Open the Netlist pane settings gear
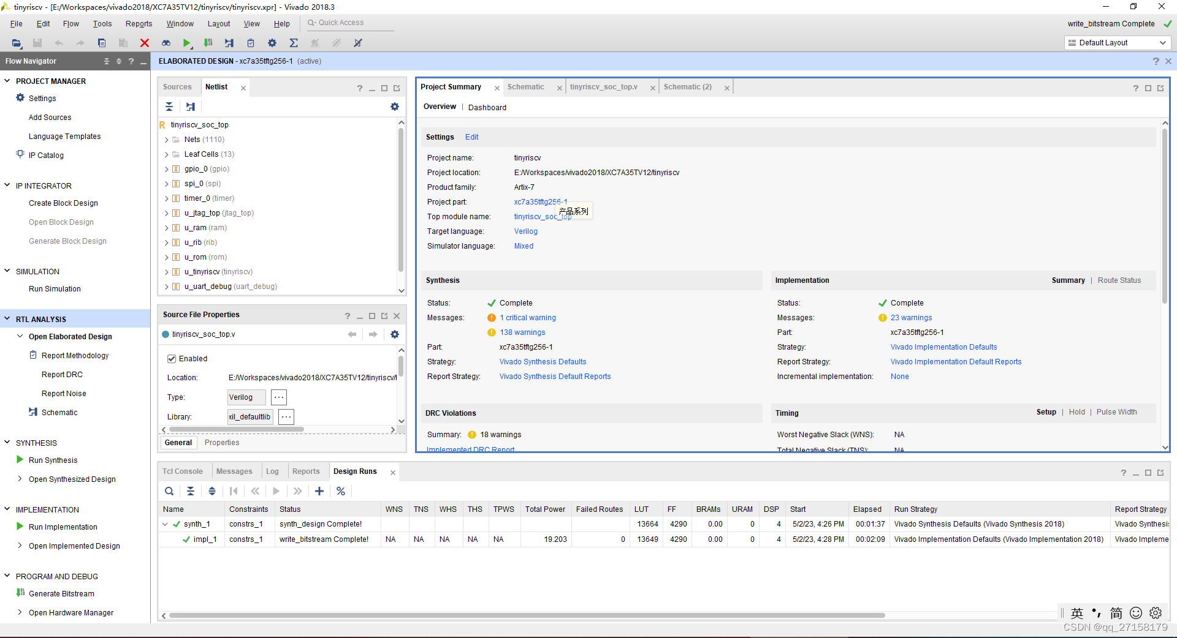 coord(395,107)
